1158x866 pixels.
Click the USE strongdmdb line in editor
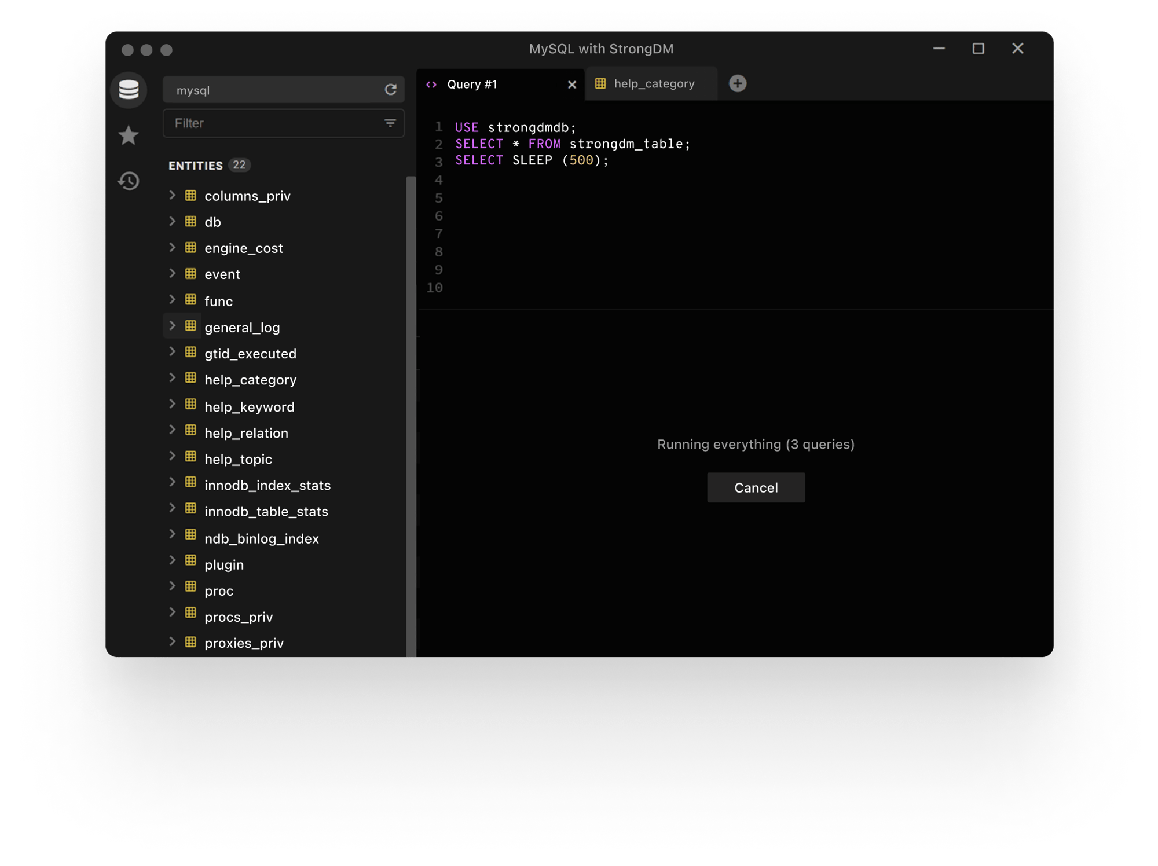(516, 127)
